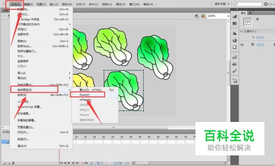Open the Swatches panel icon
The width and height of the screenshot is (275, 166).
click(x=235, y=23)
